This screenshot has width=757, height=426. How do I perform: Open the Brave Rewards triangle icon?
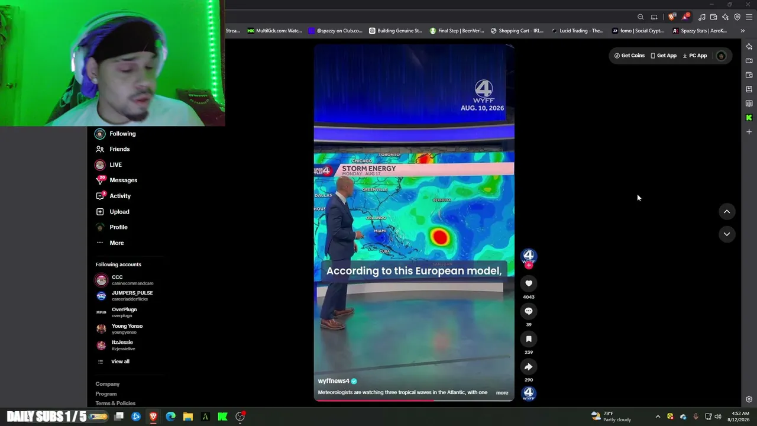685,17
